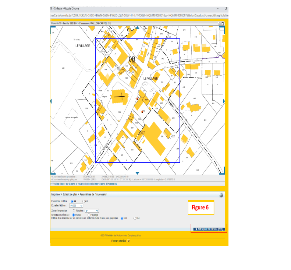Click the 'Échelle d'édition' label
Viewport: 291px width, 270px height.
click(58, 205)
